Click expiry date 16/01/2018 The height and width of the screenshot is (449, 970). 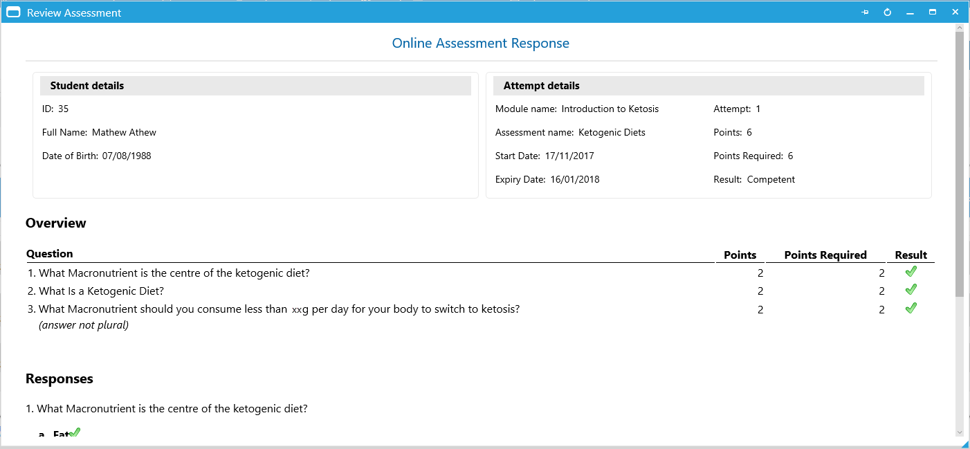tap(575, 179)
